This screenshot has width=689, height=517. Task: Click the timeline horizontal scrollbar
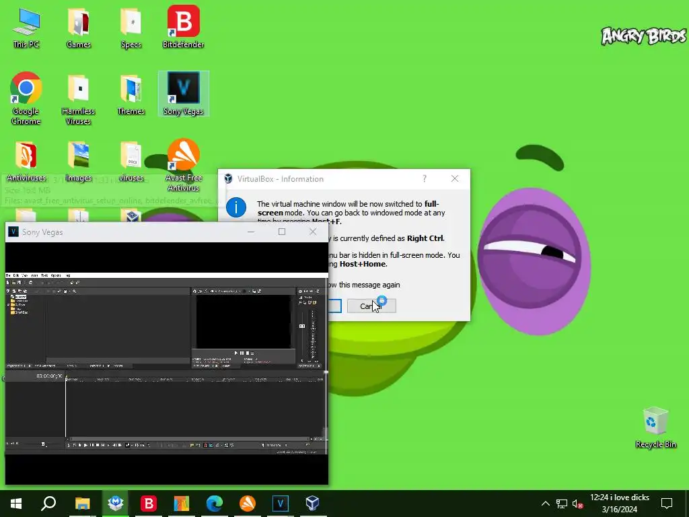pyautogui.click(x=190, y=439)
